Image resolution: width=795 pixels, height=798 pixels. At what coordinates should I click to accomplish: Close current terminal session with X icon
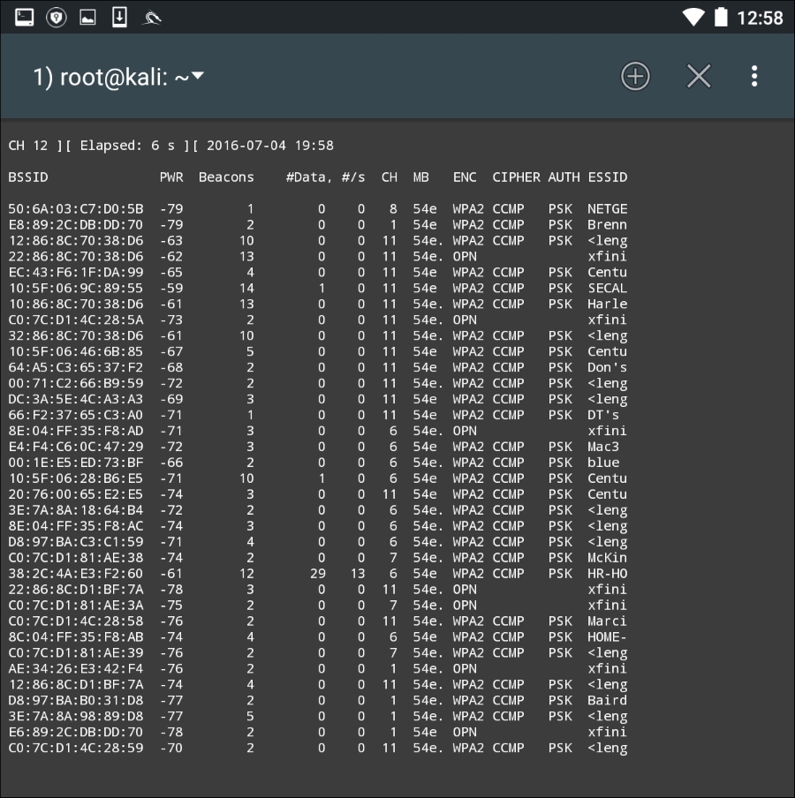(699, 77)
